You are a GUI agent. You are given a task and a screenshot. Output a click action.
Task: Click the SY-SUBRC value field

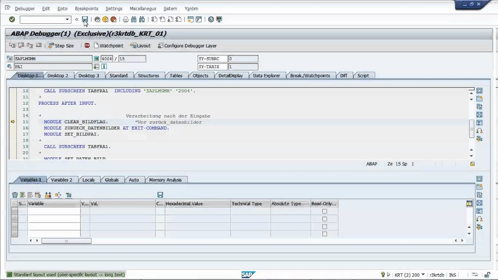coord(243,59)
